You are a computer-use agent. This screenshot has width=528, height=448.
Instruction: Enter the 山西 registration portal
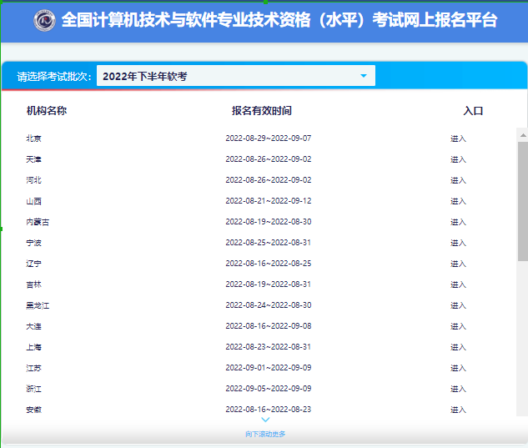458,201
